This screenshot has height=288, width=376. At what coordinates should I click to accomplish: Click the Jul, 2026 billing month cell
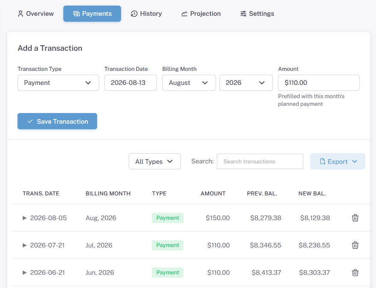pyautogui.click(x=99, y=245)
